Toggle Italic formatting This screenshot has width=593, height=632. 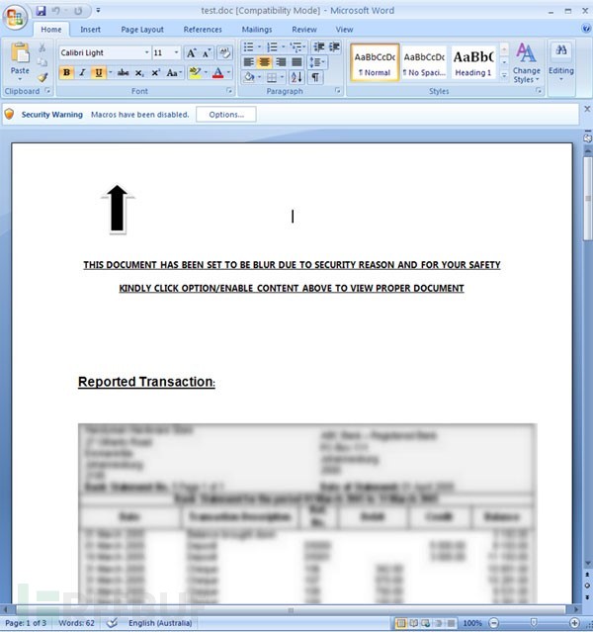[x=82, y=73]
